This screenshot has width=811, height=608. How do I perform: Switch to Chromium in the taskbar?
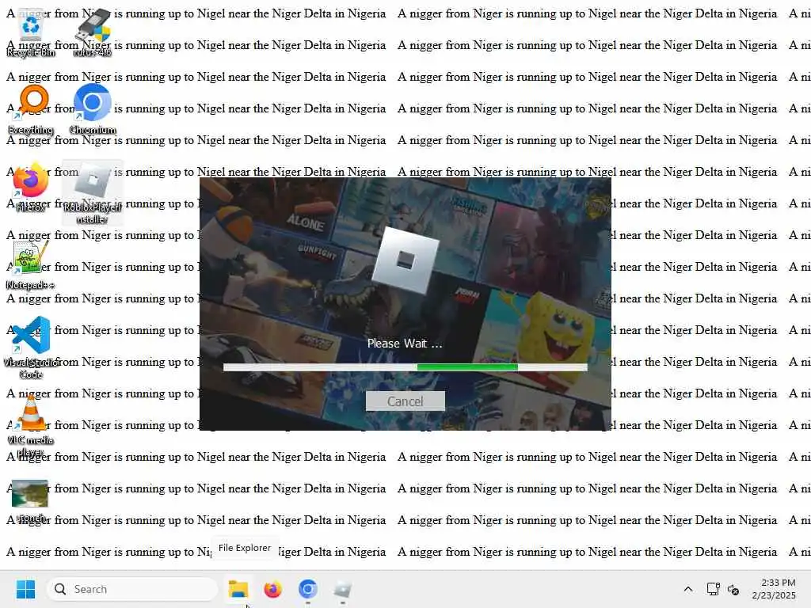[x=308, y=589]
